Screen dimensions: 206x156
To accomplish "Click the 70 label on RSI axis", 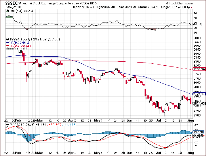I will [x=195, y=18].
